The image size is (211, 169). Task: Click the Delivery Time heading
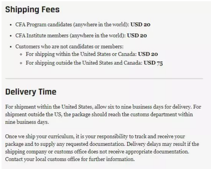(x=31, y=92)
